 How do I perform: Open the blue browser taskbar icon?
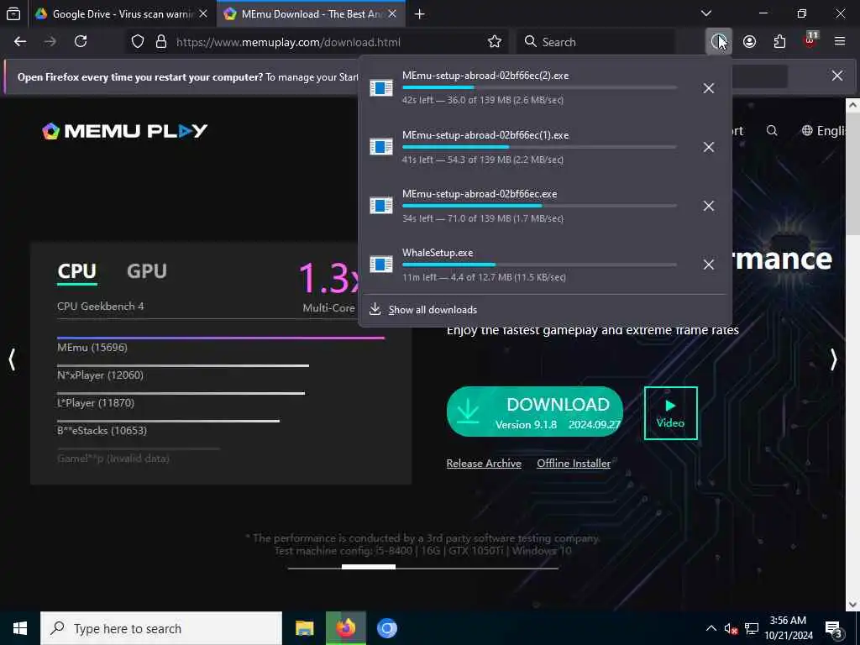coord(386,628)
